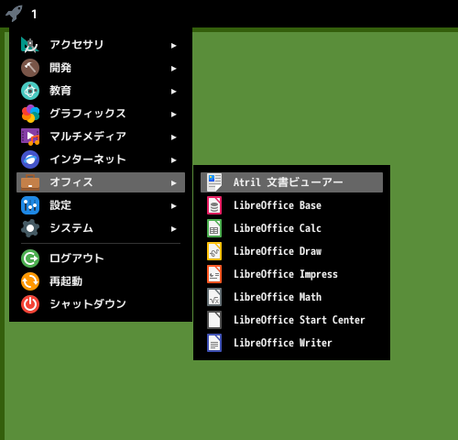Click the システム gear icon
Screen dimensions: 458x440
30,228
